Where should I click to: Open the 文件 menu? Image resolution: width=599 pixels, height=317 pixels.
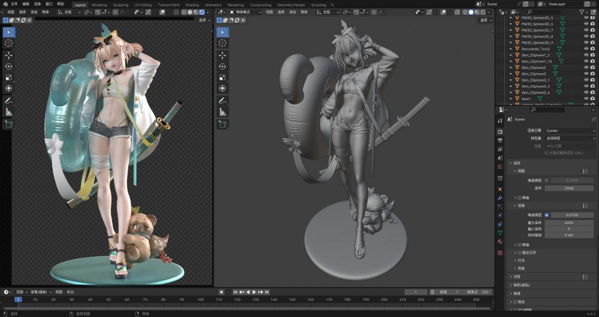(14, 4)
